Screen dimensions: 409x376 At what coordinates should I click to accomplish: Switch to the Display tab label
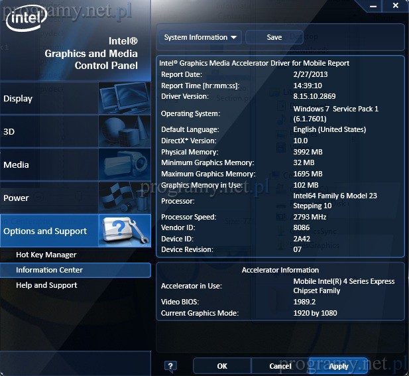(18, 99)
